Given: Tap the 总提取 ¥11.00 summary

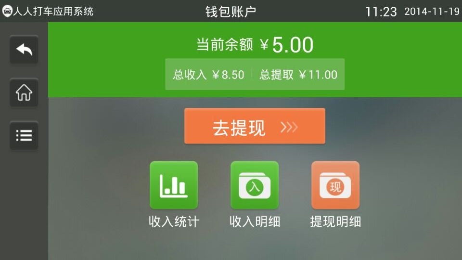Looking at the screenshot, I should tap(298, 75).
